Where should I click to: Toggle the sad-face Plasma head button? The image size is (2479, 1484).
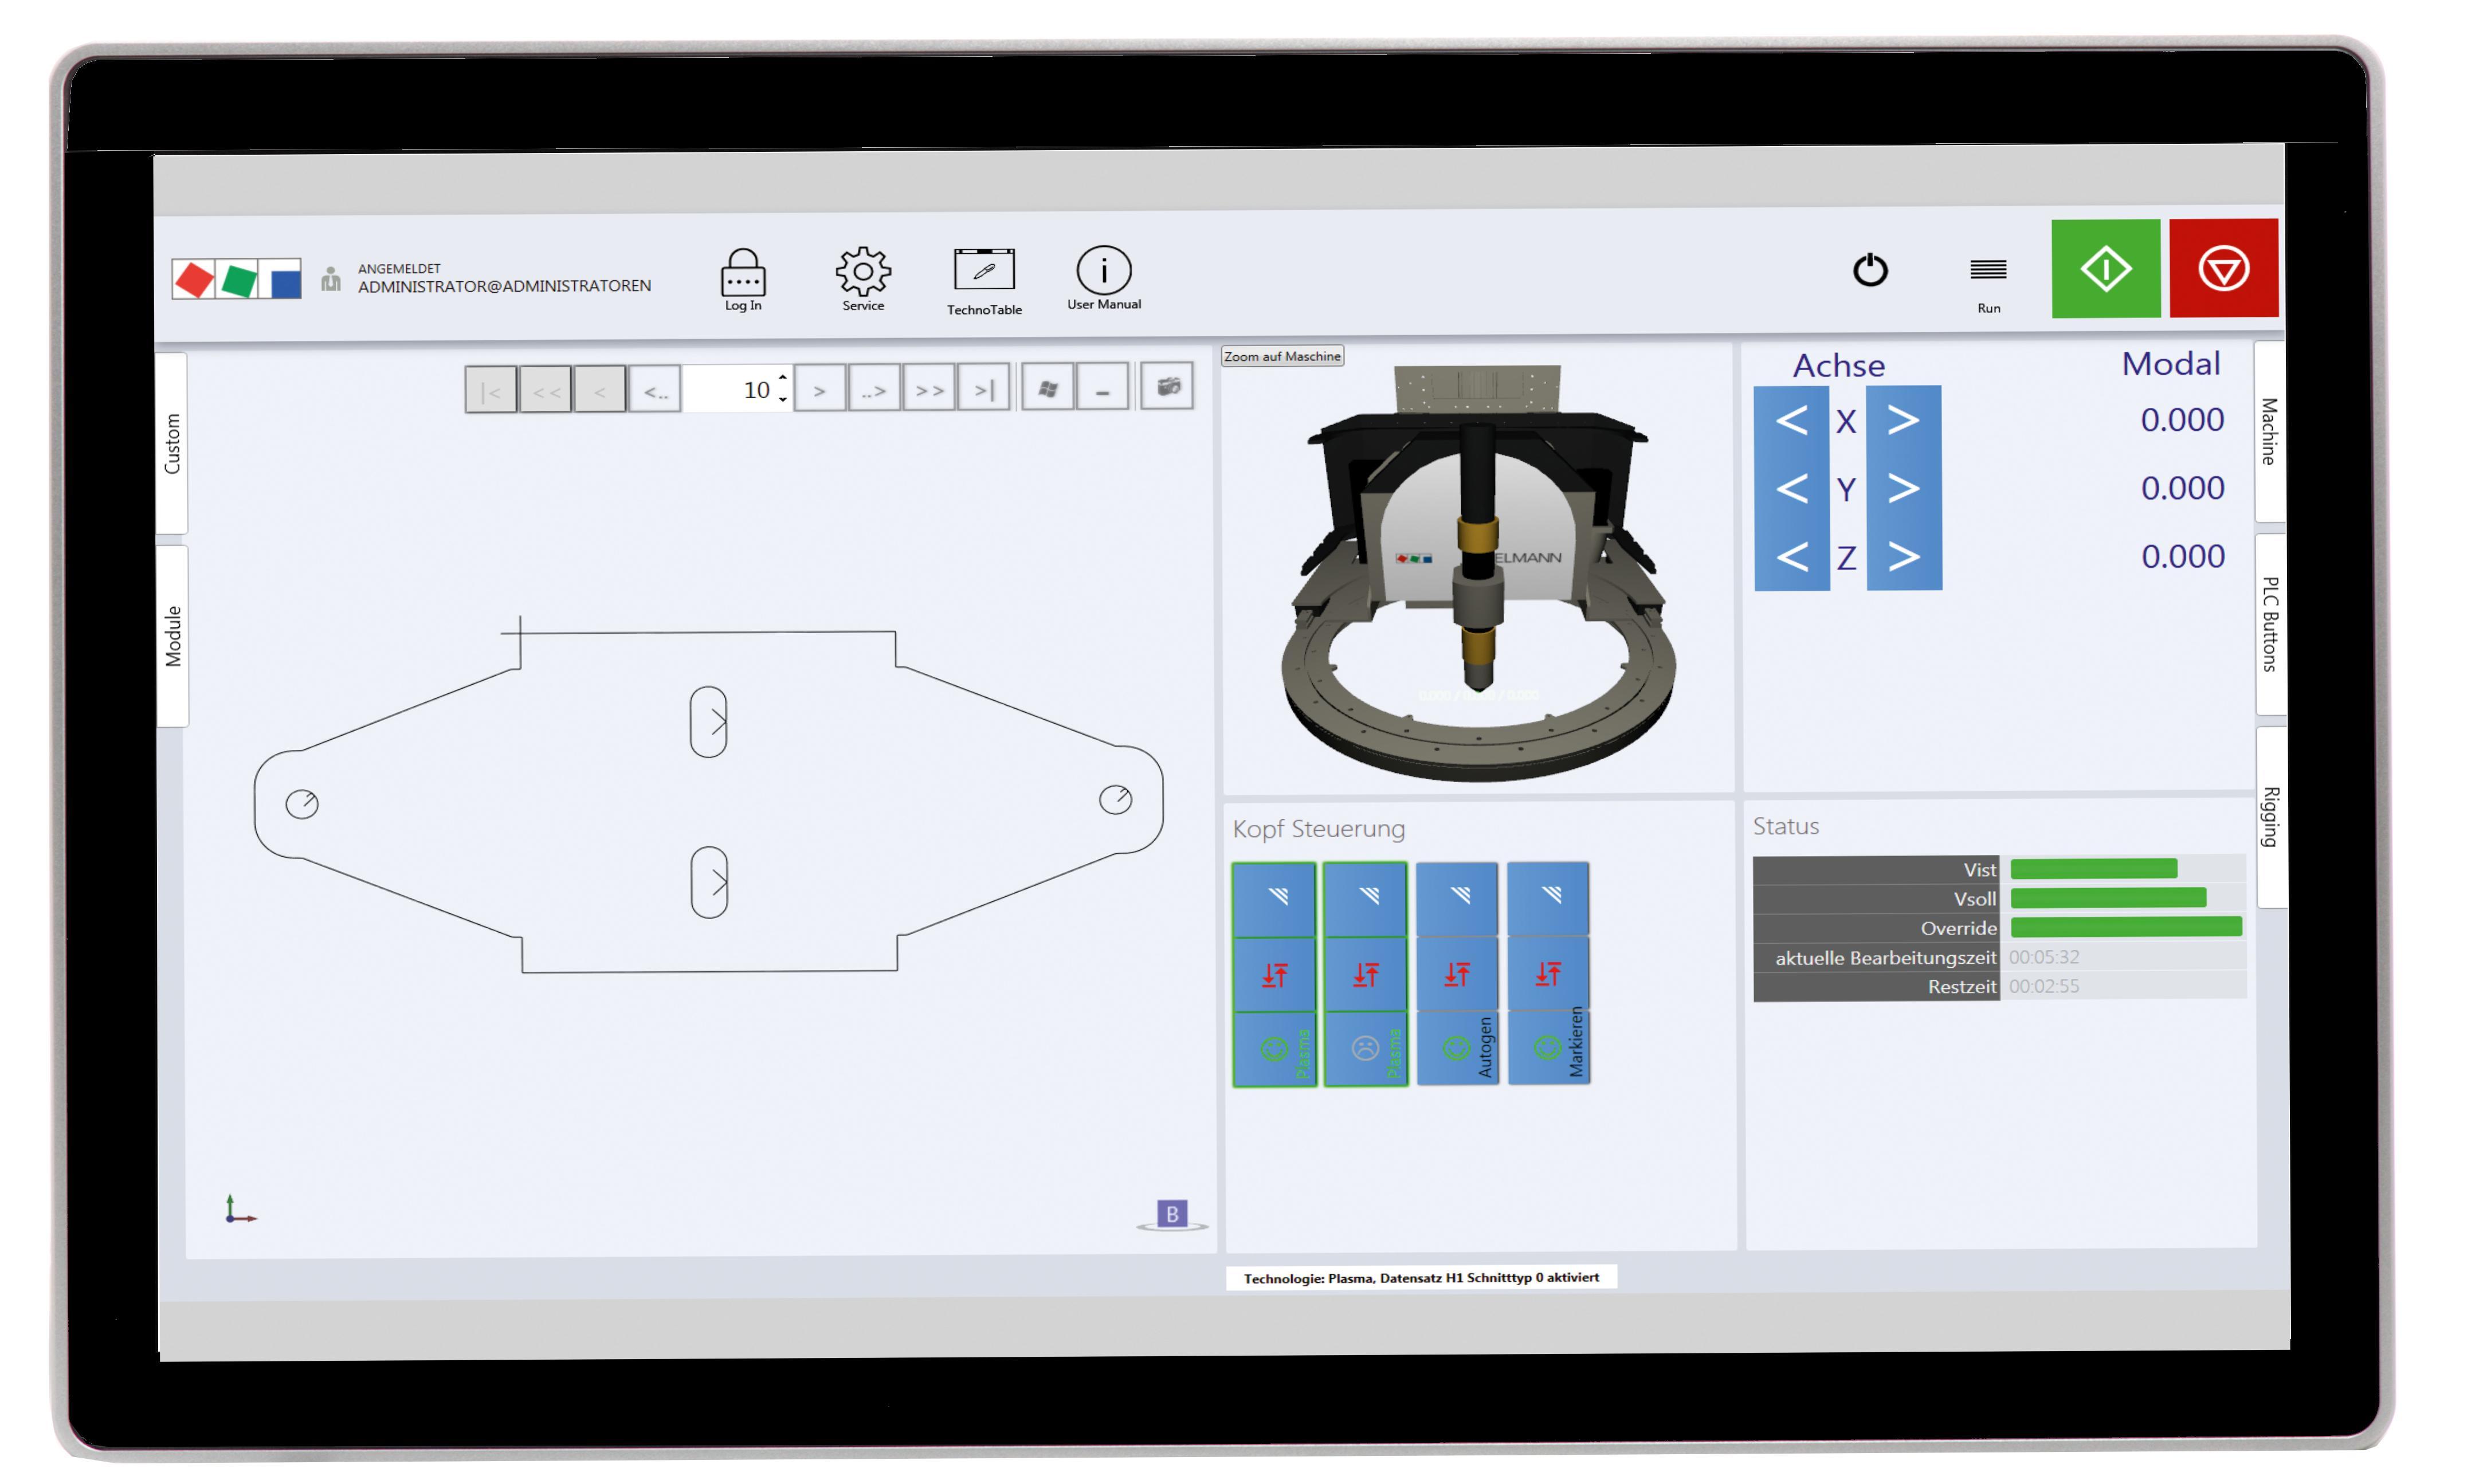point(1365,1048)
